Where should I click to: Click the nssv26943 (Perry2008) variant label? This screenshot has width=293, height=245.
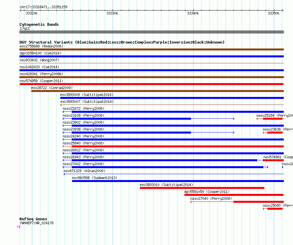tap(83, 157)
